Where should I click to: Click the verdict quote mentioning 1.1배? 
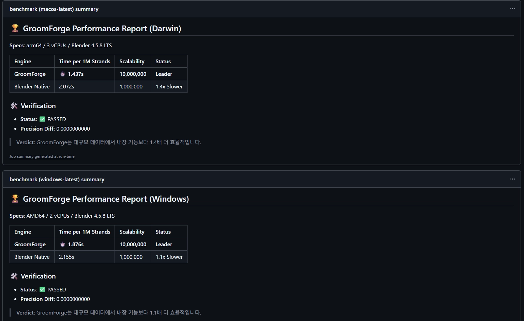pos(109,312)
